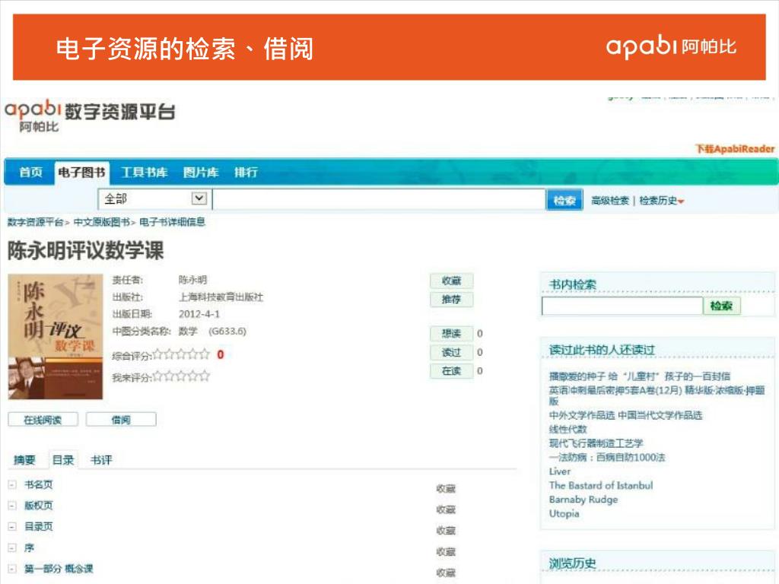
Task: Open the 书名页 contents entry
Action: (39, 484)
